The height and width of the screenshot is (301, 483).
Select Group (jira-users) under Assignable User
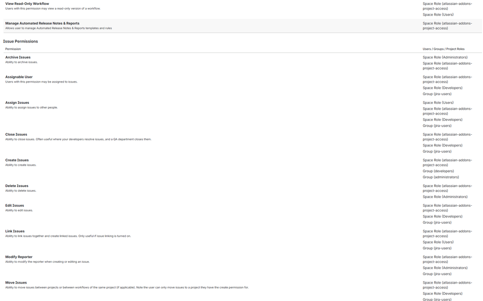(437, 93)
